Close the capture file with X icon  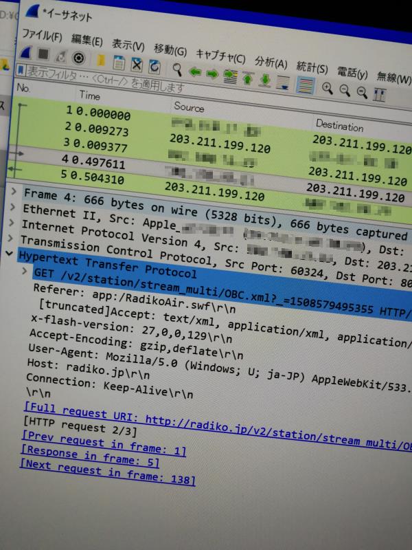pos(137,64)
